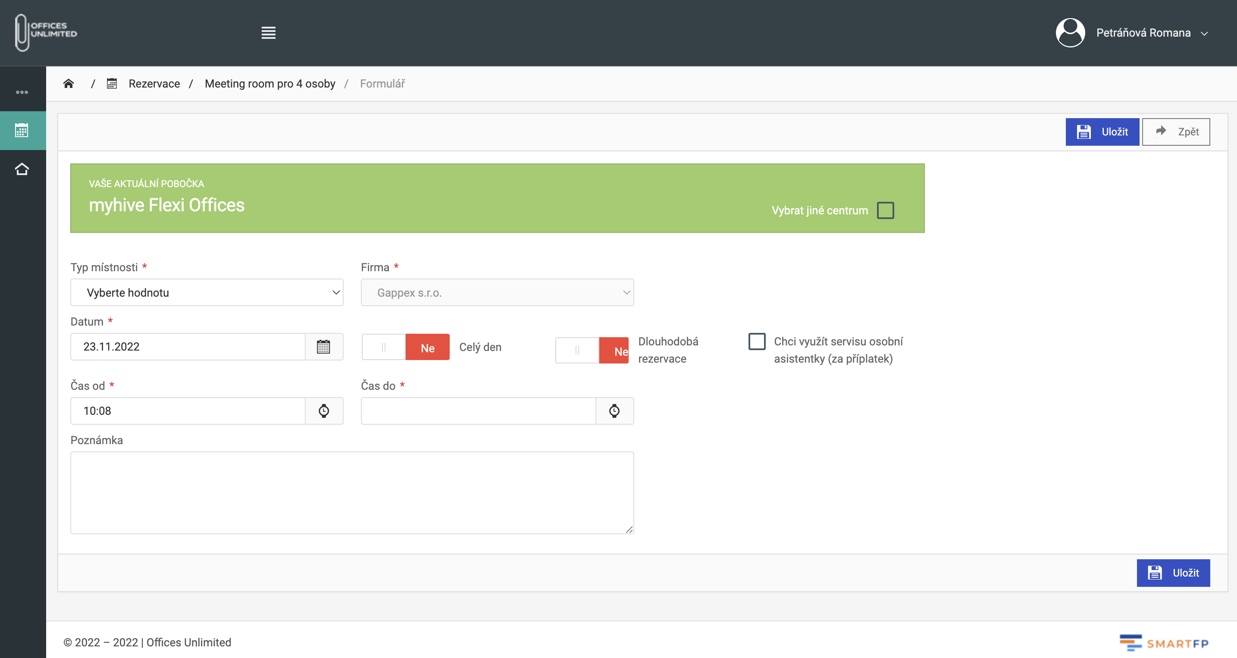Open the calendar icon in left sidebar

(x=22, y=130)
